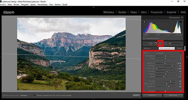Image resolution: width=188 pixels, height=100 pixels.
Task: Open the Efecto A medida dropdown
Action: 161,53
